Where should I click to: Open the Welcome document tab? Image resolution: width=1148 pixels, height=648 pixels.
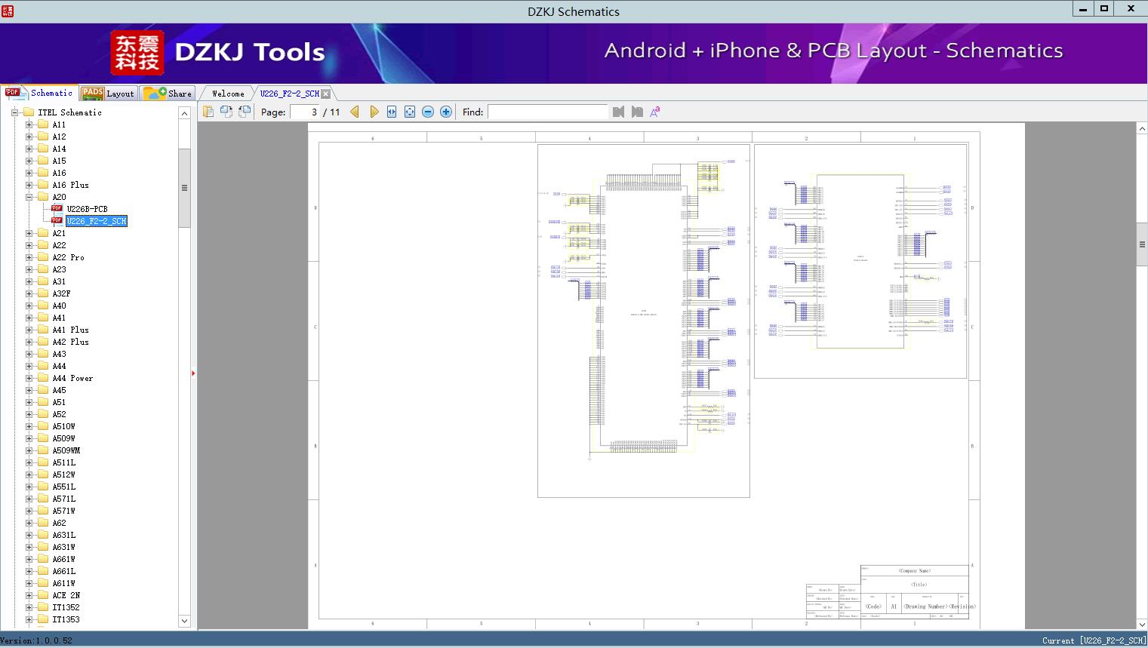pos(228,94)
